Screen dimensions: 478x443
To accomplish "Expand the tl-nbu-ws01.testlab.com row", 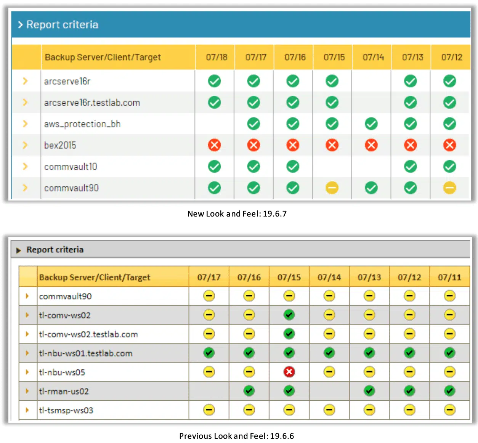I will coord(27,353).
